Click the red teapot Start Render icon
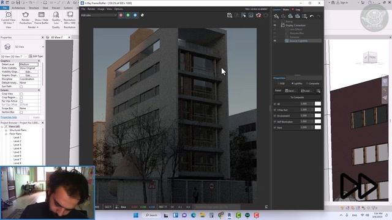Viewport: 392px width, 220px height. (x=258, y=15)
